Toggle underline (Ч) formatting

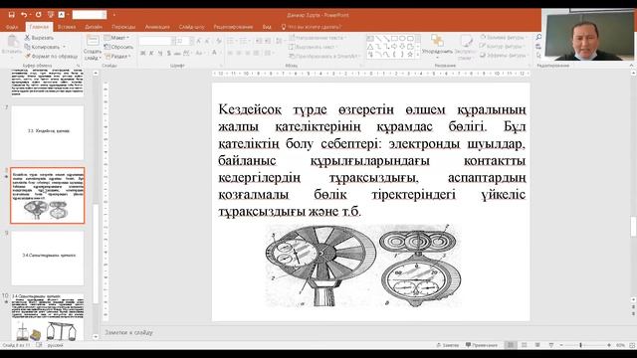tap(159, 53)
